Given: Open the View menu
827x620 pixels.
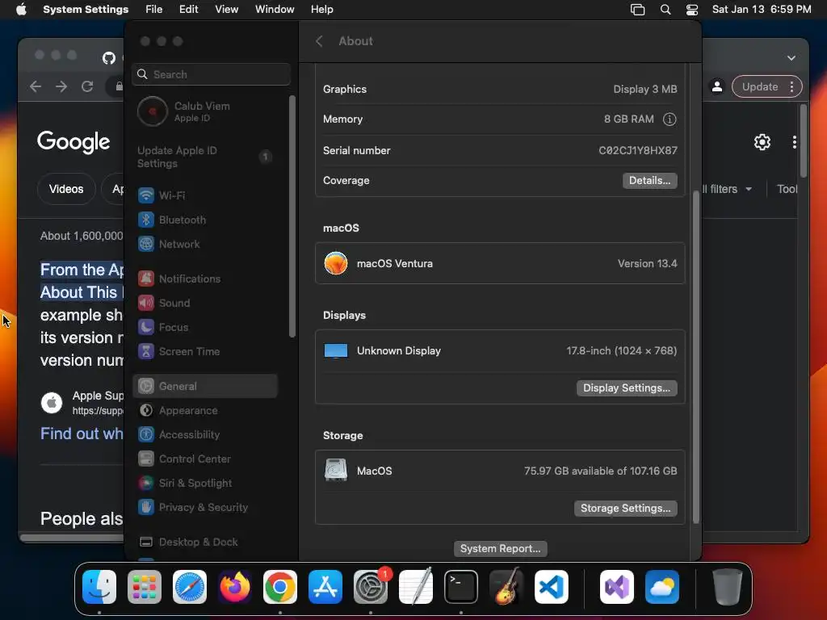Looking at the screenshot, I should point(227,10).
